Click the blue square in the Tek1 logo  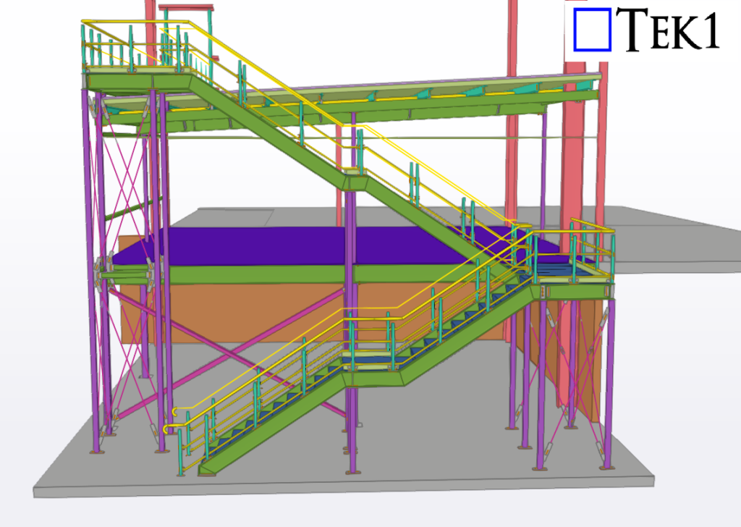pyautogui.click(x=592, y=30)
